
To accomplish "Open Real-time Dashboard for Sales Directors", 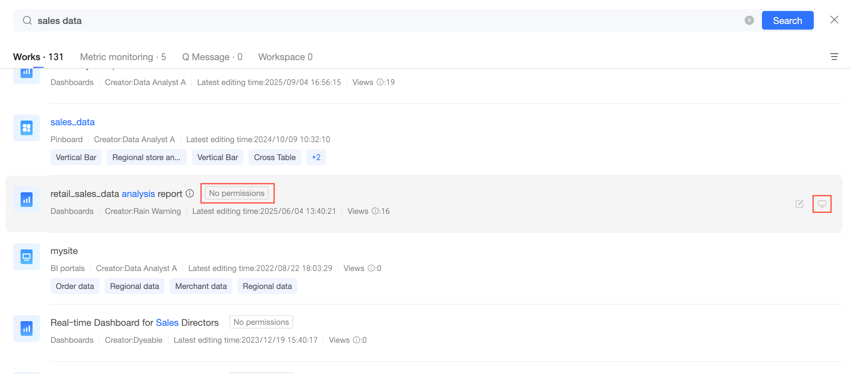I will coord(135,323).
